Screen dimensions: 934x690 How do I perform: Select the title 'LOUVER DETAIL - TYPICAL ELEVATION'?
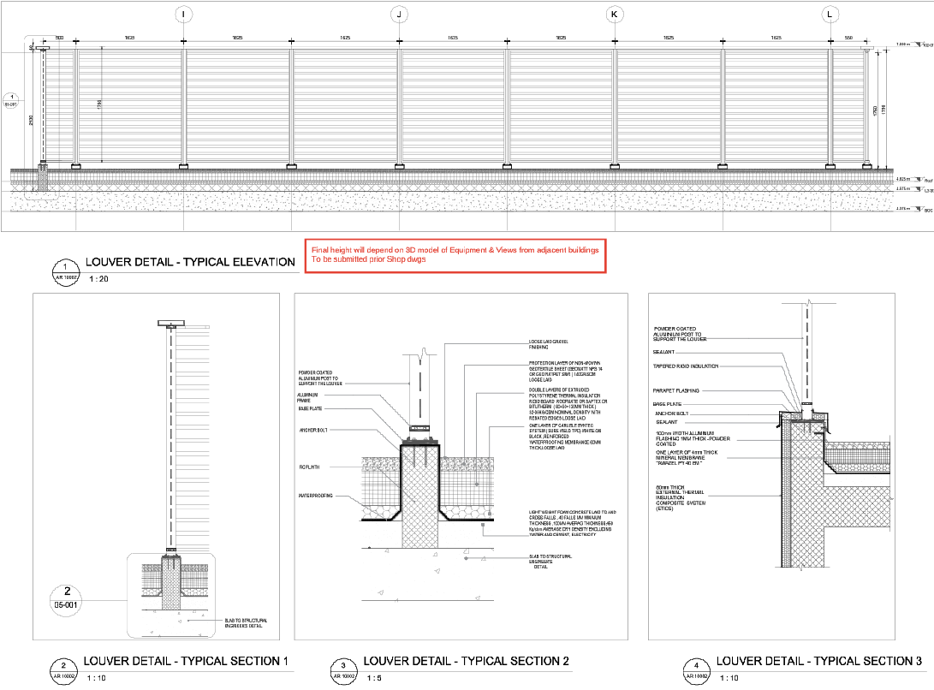point(190,262)
